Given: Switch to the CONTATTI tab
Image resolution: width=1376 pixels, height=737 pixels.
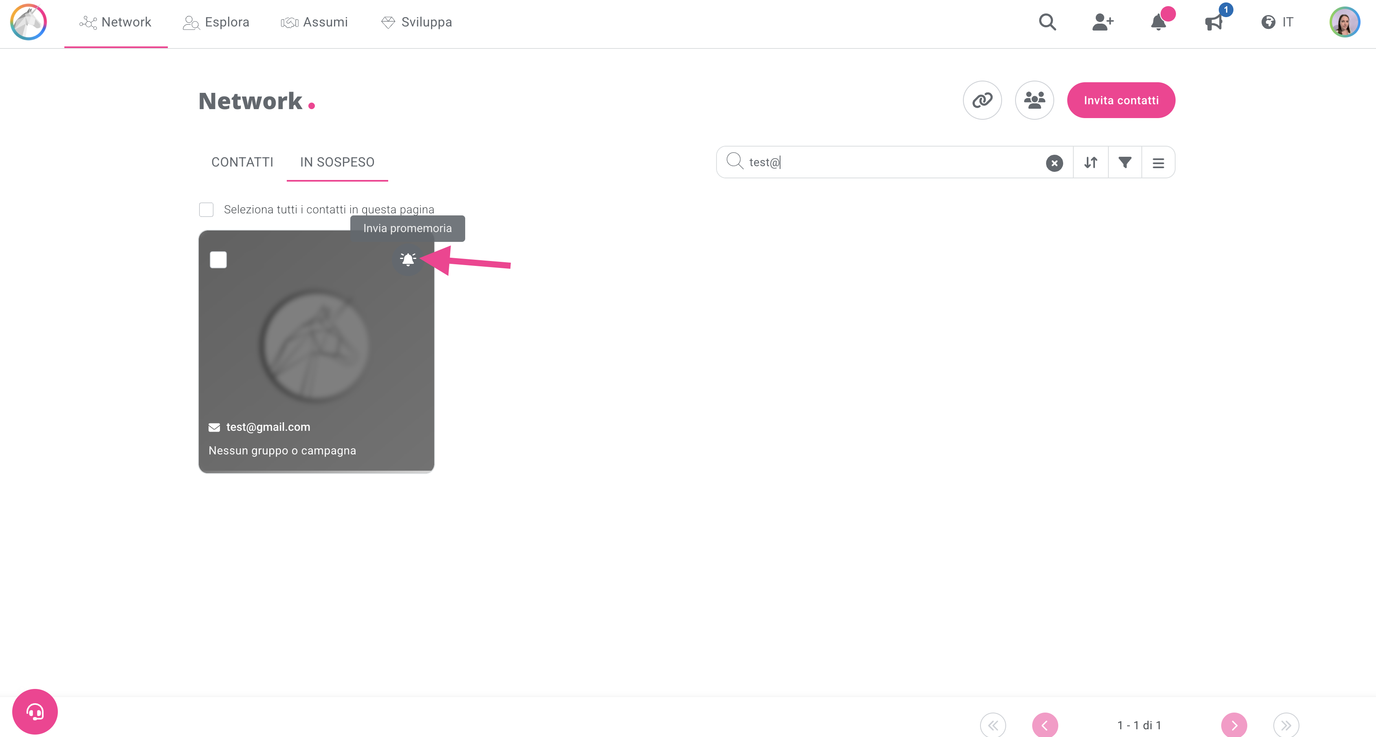Looking at the screenshot, I should coord(242,162).
